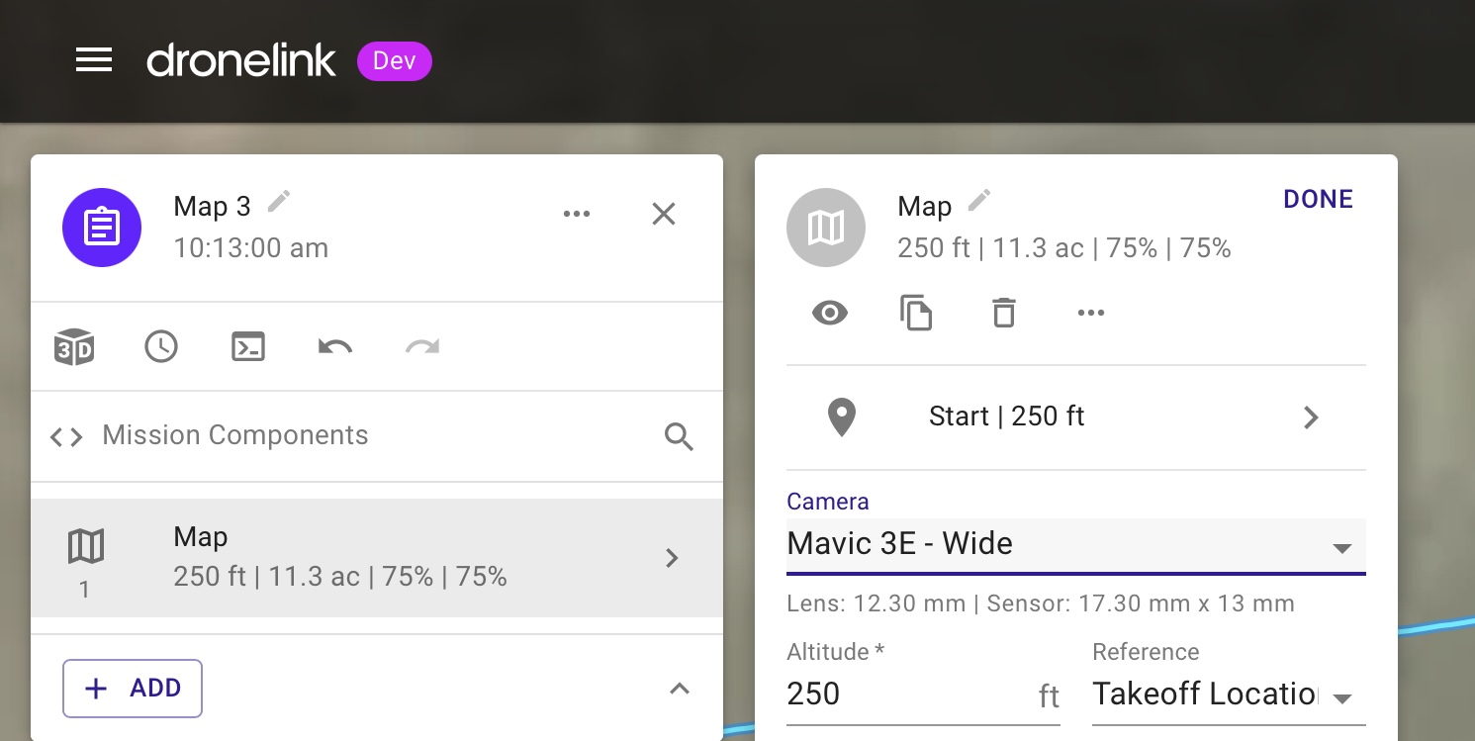Screen dimensions: 1475x741
Task: Search mission components with magnifier icon
Action: (679, 436)
